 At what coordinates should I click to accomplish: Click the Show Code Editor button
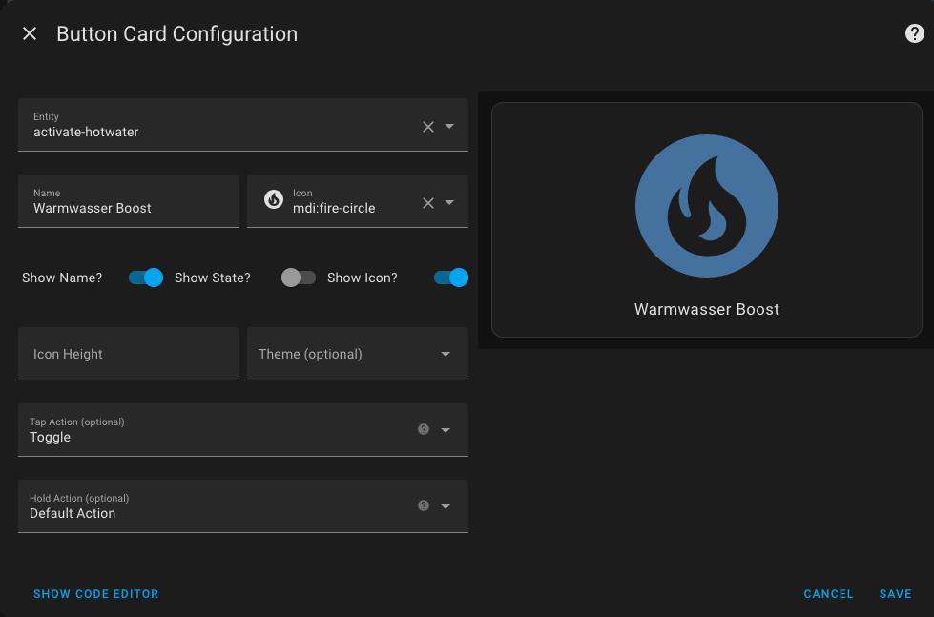pos(96,594)
